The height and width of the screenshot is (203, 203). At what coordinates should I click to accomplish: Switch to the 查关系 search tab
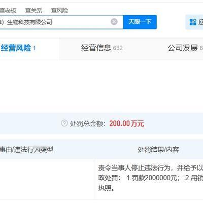point(33,11)
